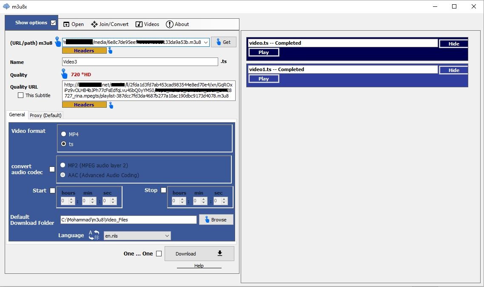Select ts video format

pyautogui.click(x=64, y=143)
